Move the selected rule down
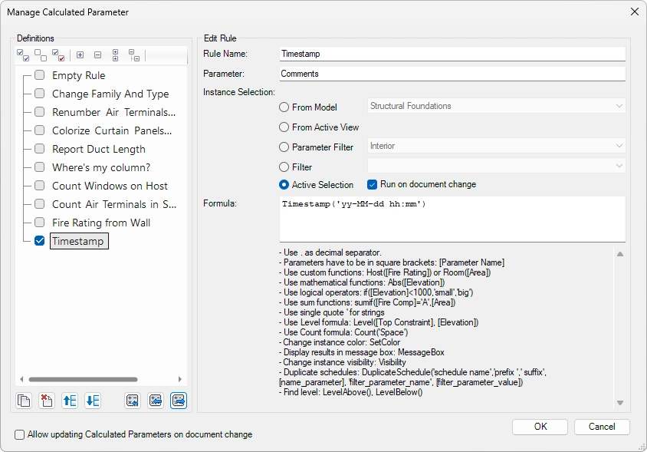This screenshot has width=647, height=452. click(x=91, y=401)
